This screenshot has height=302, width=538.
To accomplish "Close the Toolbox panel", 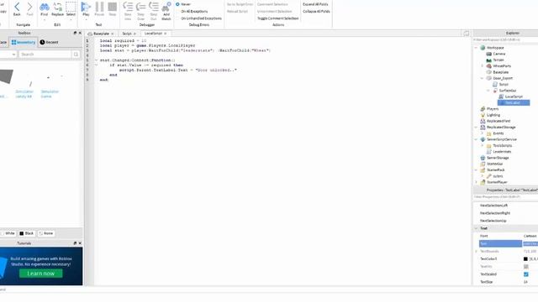I will (x=80, y=33).
